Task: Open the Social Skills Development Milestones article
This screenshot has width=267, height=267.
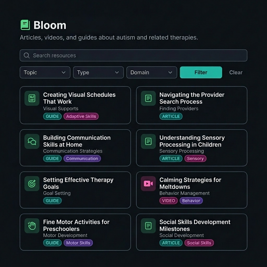Action: (195, 225)
